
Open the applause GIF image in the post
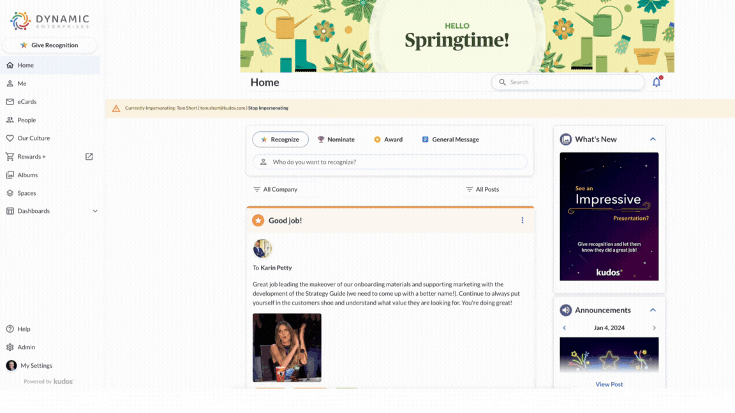[287, 347]
